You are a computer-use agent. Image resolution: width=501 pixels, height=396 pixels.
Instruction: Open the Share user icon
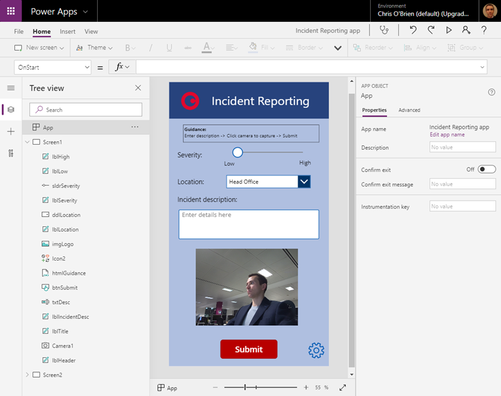click(466, 30)
